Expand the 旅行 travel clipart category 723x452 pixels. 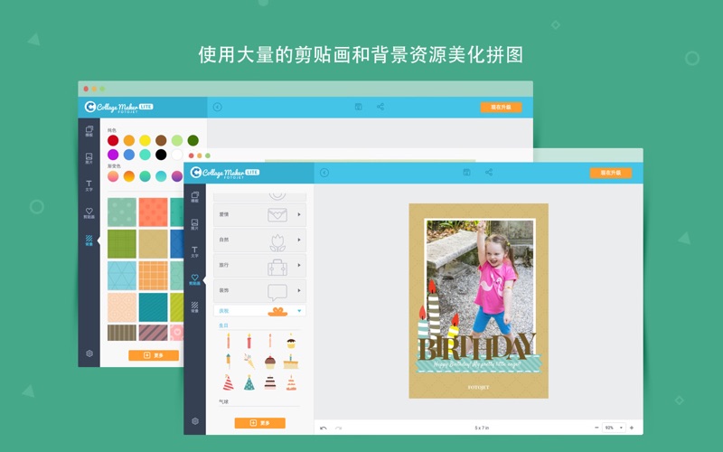259,265
